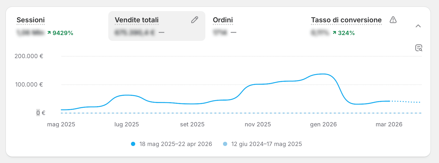Click the green upward arrow next to 9429%
Image resolution: width=439 pixels, height=163 pixels.
[x=50, y=33]
